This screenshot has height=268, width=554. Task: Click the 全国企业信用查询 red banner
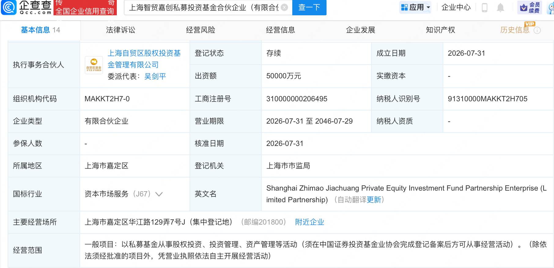click(85, 8)
